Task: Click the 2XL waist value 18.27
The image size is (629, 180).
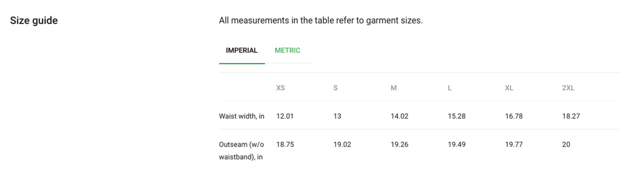Action: click(x=571, y=116)
